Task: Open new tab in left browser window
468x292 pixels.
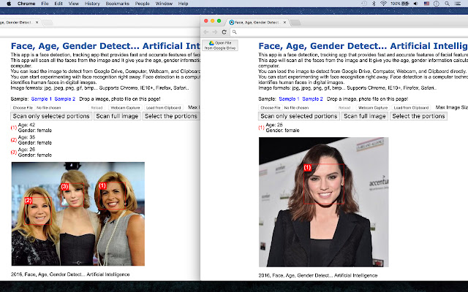Action: click(x=48, y=23)
